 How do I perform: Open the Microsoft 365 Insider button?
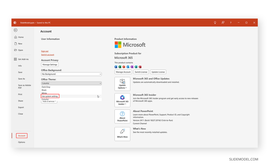(122, 100)
